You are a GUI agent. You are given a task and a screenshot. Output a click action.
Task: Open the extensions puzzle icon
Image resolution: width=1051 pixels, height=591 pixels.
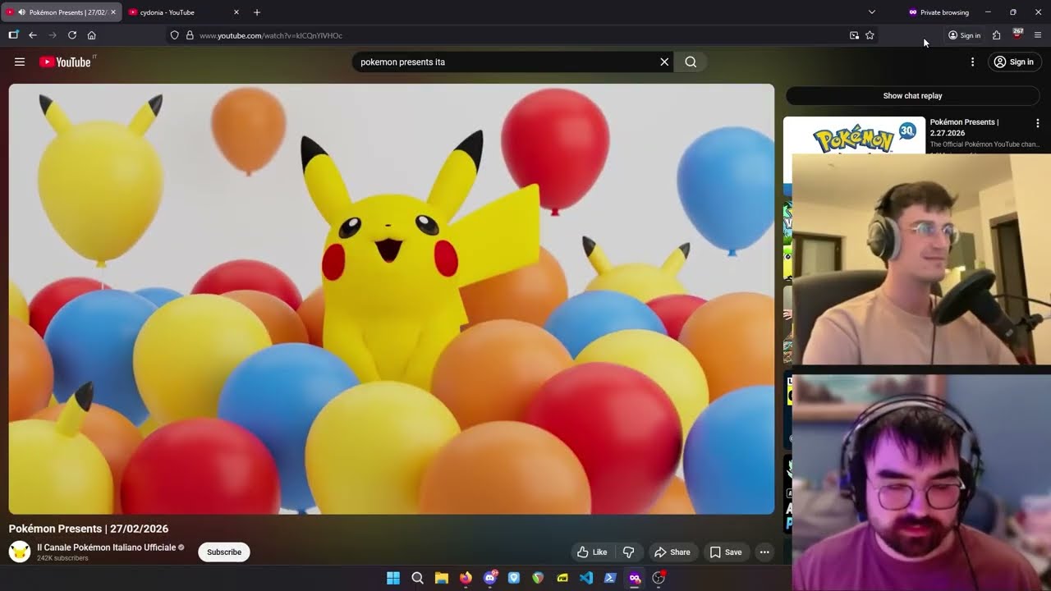(x=996, y=35)
